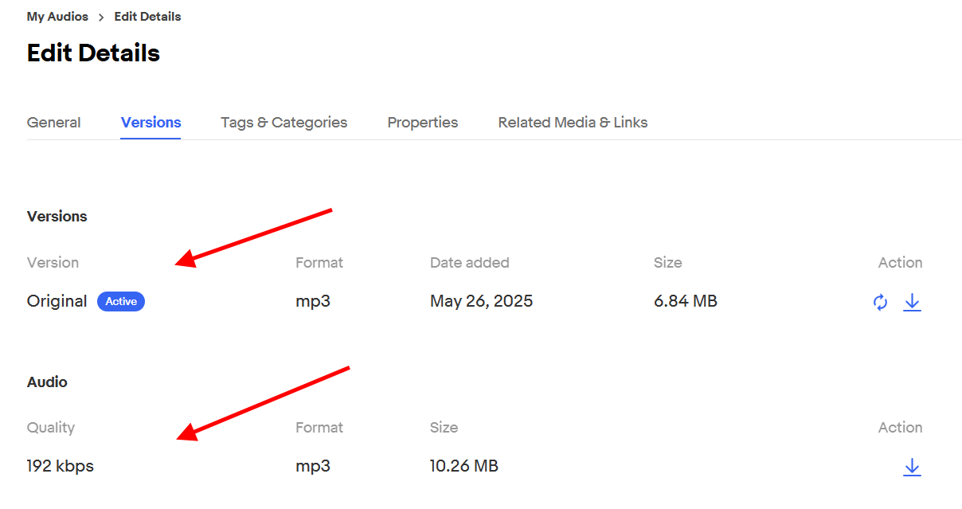Click the May 26, 2025 date

[481, 301]
